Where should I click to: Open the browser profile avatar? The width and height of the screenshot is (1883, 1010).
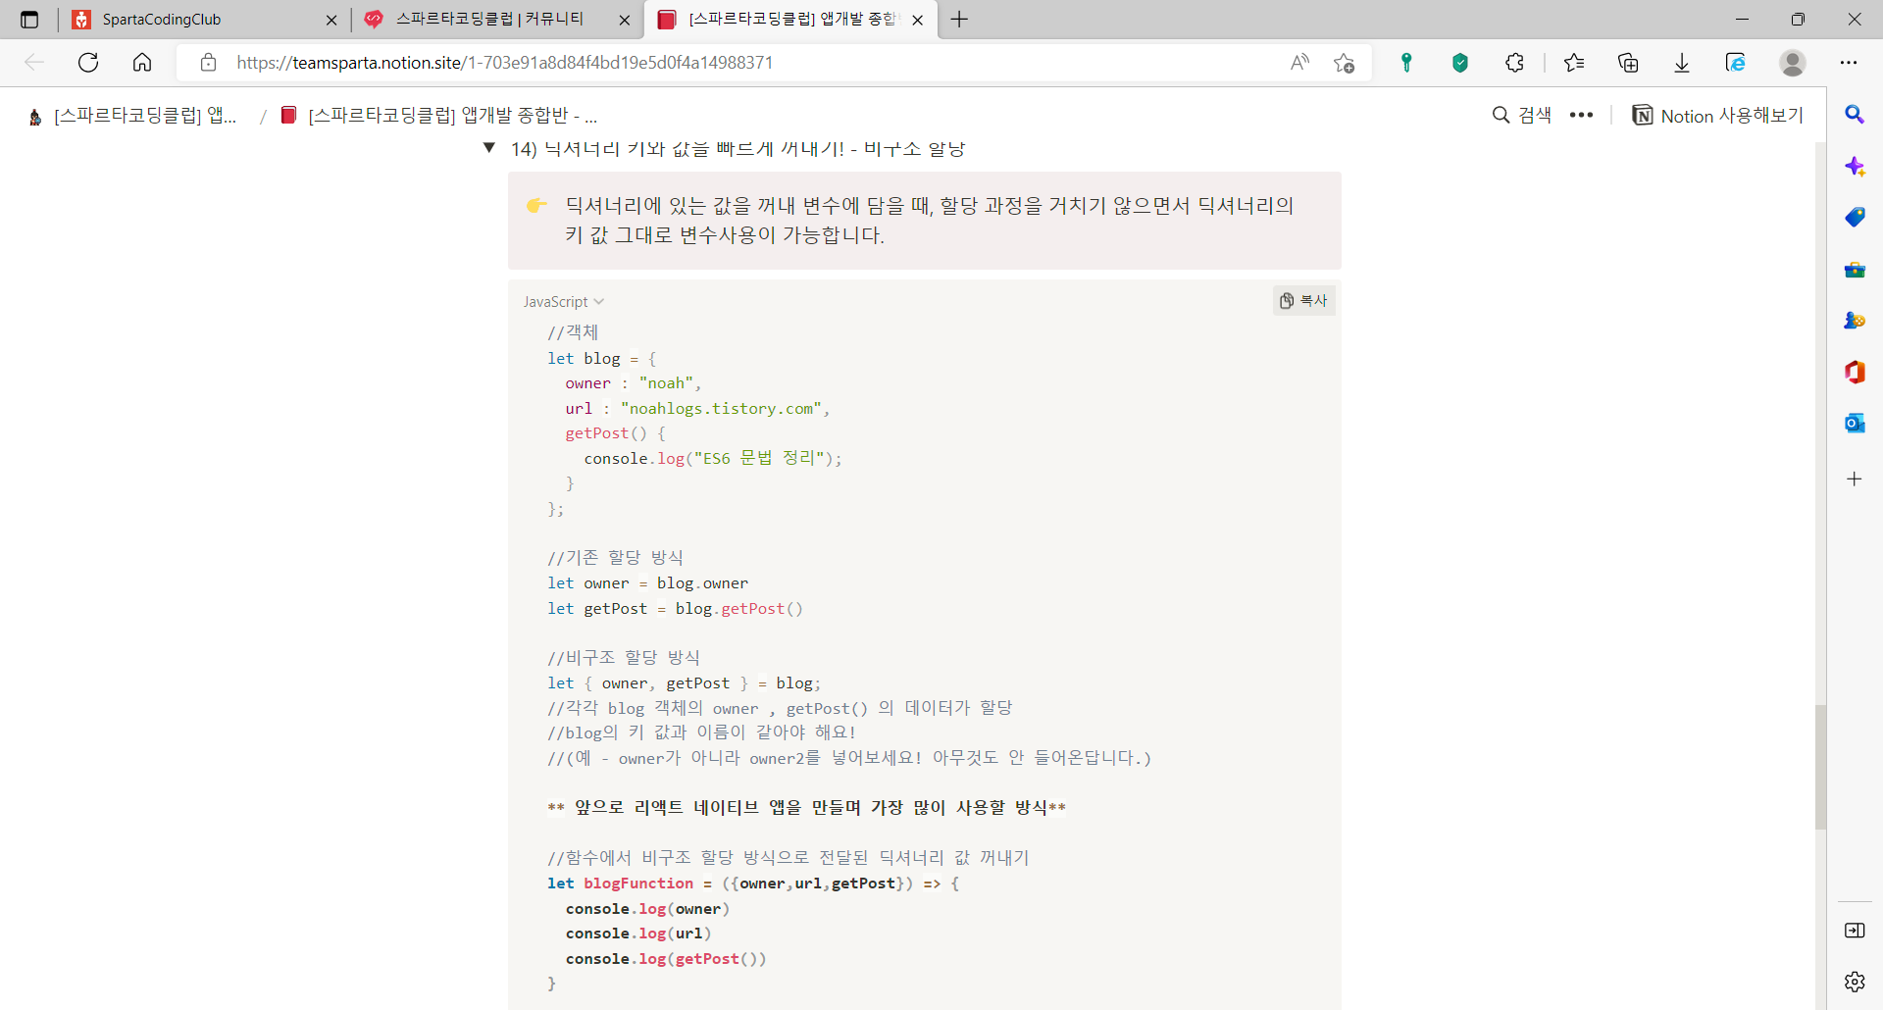coord(1793,63)
